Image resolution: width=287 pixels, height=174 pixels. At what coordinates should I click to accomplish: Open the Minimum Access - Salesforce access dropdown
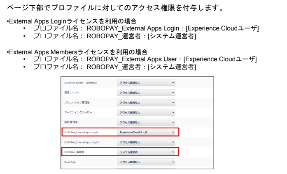(146, 83)
